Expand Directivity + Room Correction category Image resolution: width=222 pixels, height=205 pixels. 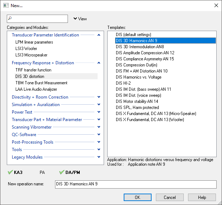pos(99,97)
